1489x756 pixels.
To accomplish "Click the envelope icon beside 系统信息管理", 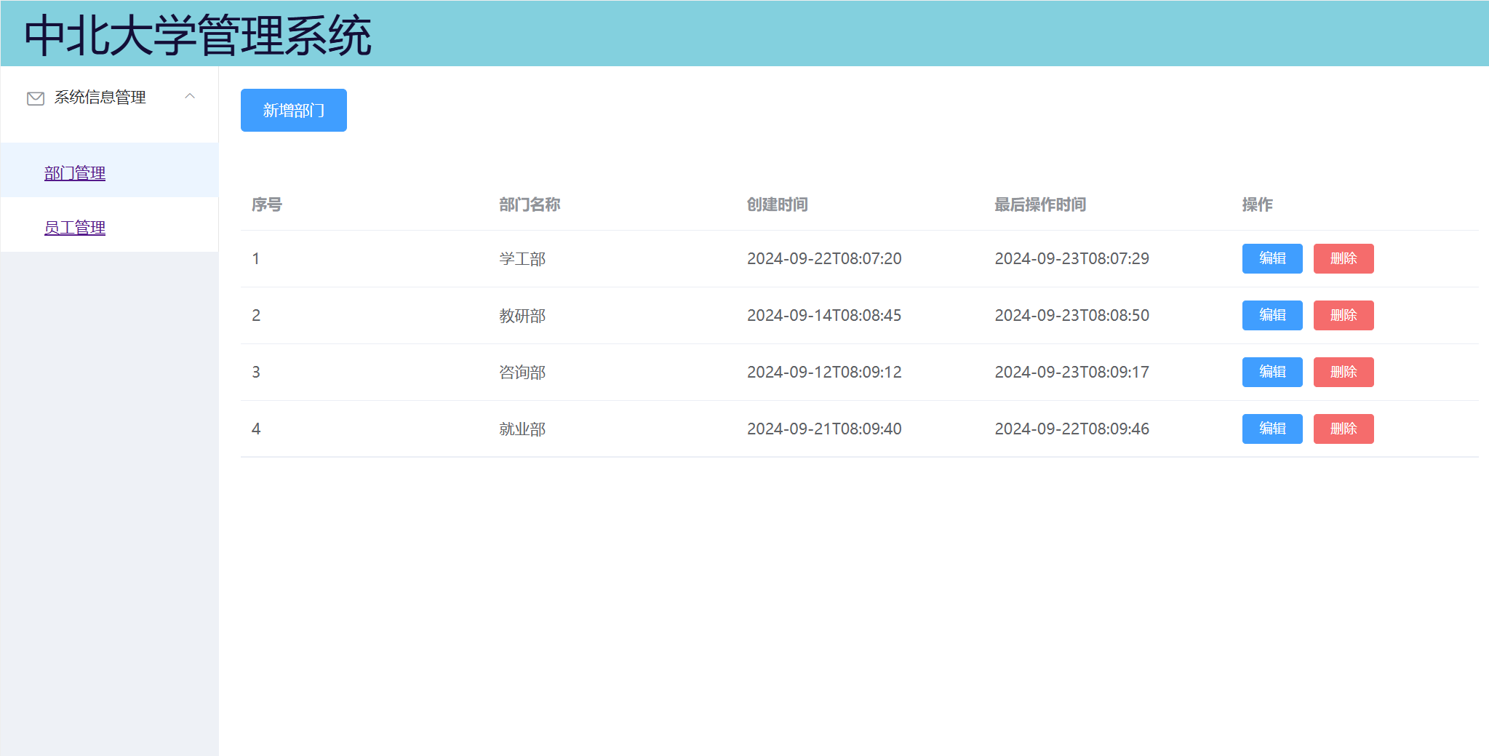I will [36, 98].
